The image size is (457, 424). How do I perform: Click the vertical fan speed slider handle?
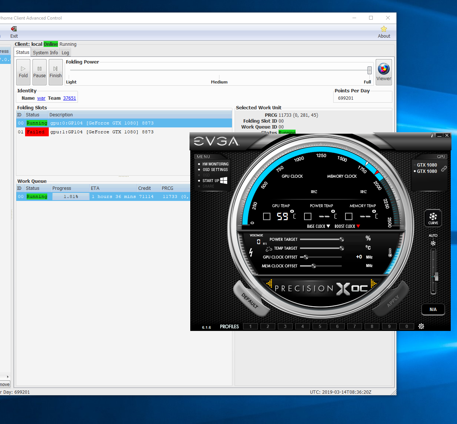[436, 277]
